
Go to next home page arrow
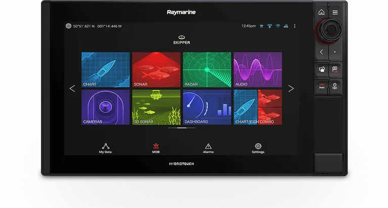(291, 89)
